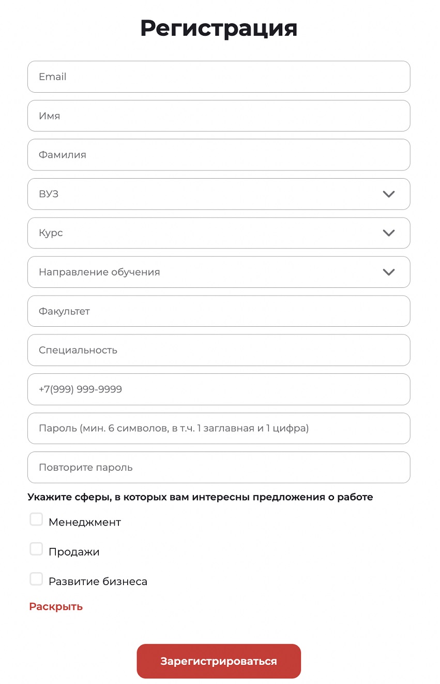440x684 pixels.
Task: Enable the Продажи checkbox
Action: point(36,549)
